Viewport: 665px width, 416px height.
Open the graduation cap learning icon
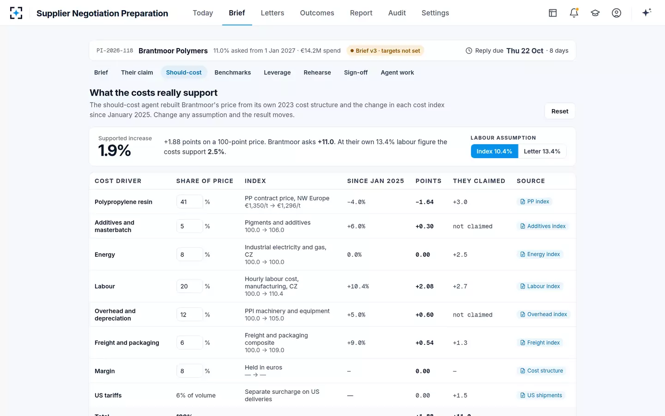(595, 13)
